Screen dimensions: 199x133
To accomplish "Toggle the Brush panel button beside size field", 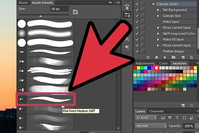I will (x=75, y=11).
